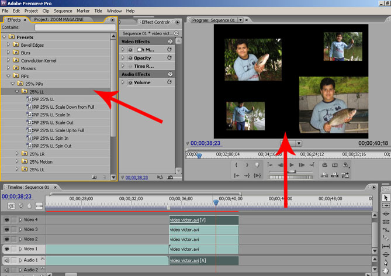Open the Sequence menu
Screen dimensions: 391x276
[63, 11]
